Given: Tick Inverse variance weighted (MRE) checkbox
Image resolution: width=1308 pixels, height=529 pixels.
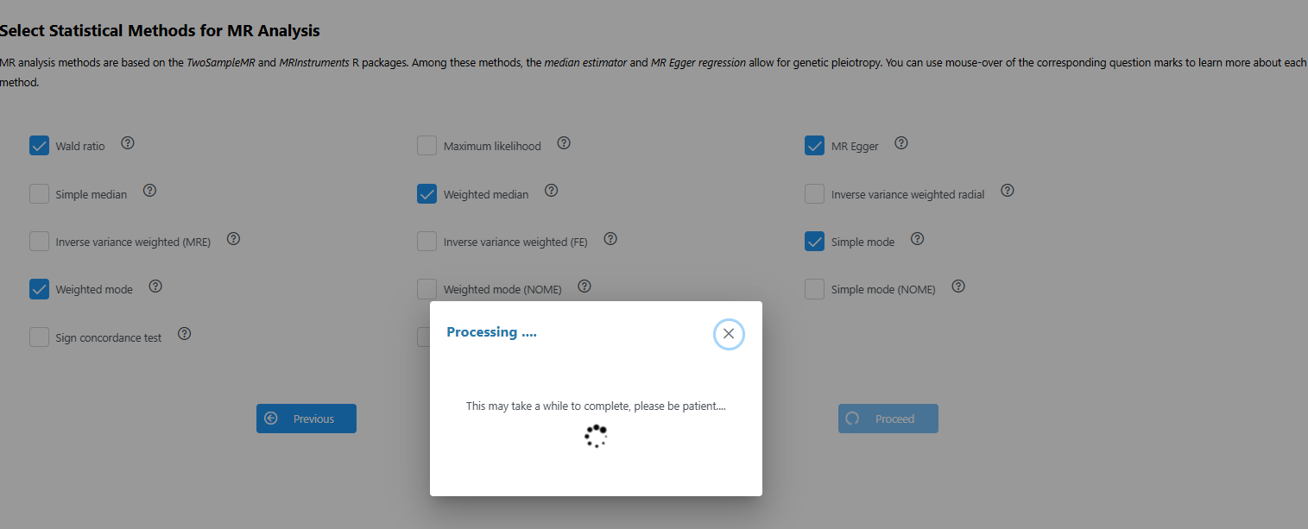Looking at the screenshot, I should [39, 242].
